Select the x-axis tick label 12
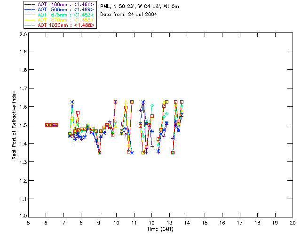 click(x=152, y=223)
